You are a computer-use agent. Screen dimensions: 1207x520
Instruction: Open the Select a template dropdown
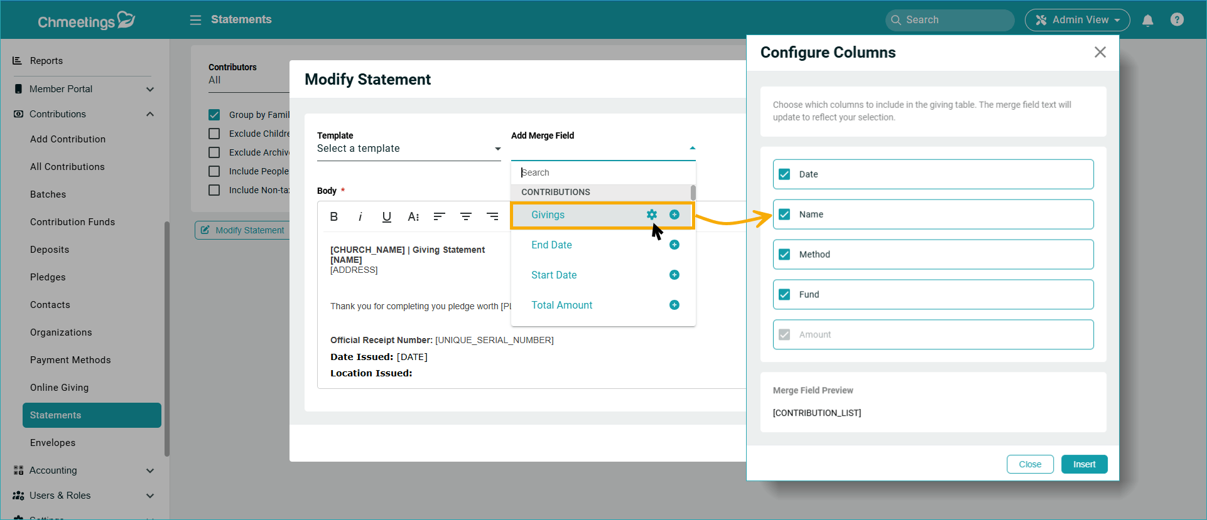(x=409, y=149)
